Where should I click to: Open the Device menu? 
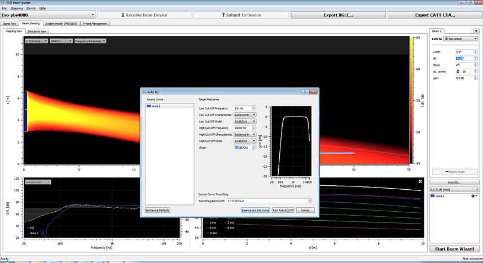pos(31,8)
